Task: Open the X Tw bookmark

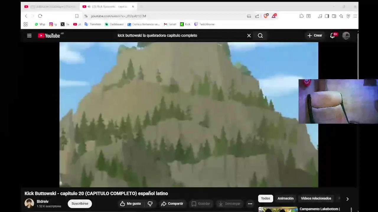Action: point(65,24)
